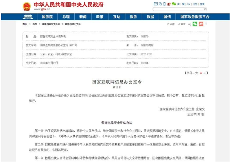Screen dimensions: 230x162
Task: Open the 国务院 navigation menu
Action: point(48,17)
